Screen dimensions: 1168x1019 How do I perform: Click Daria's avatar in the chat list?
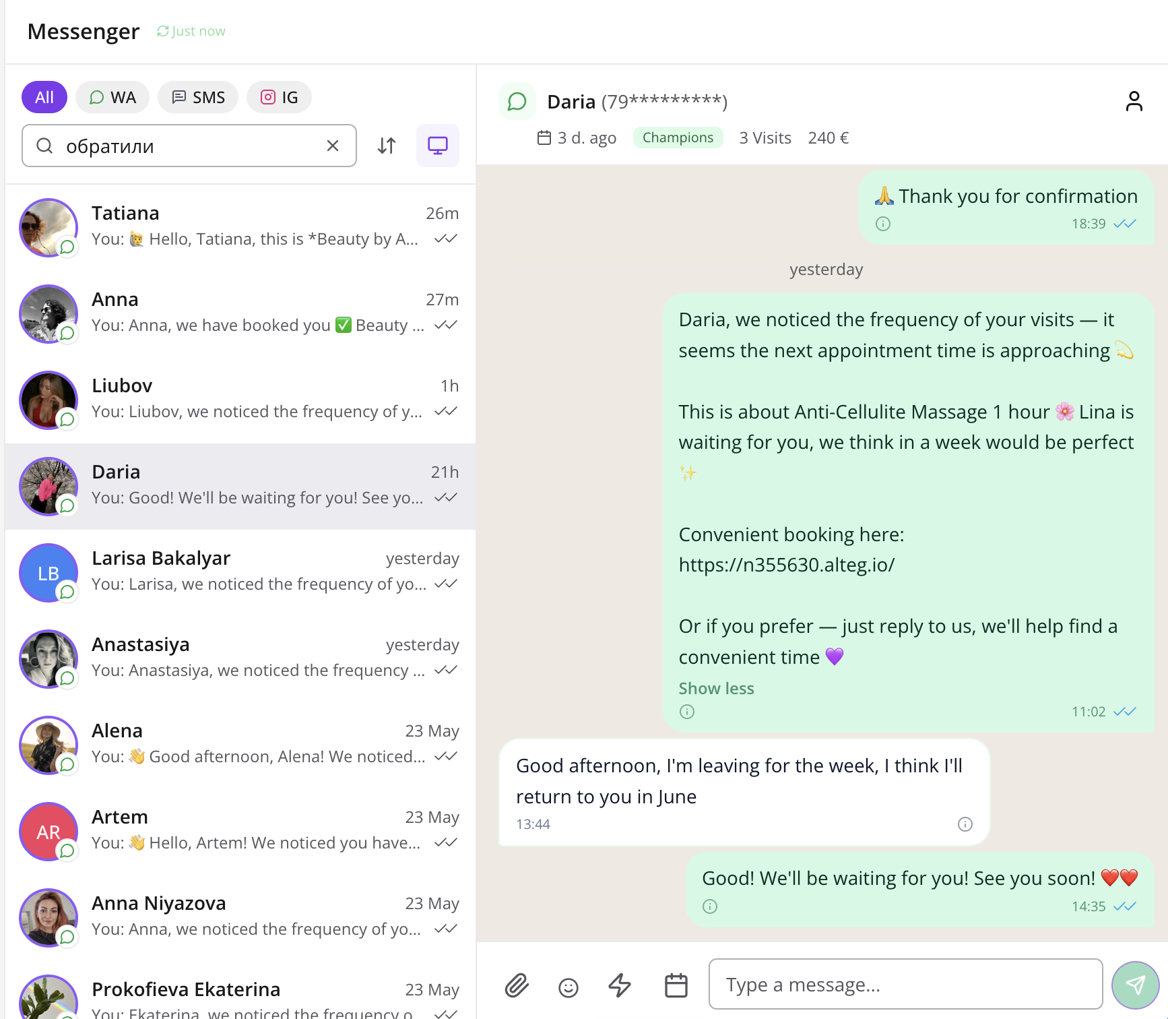tap(48, 487)
